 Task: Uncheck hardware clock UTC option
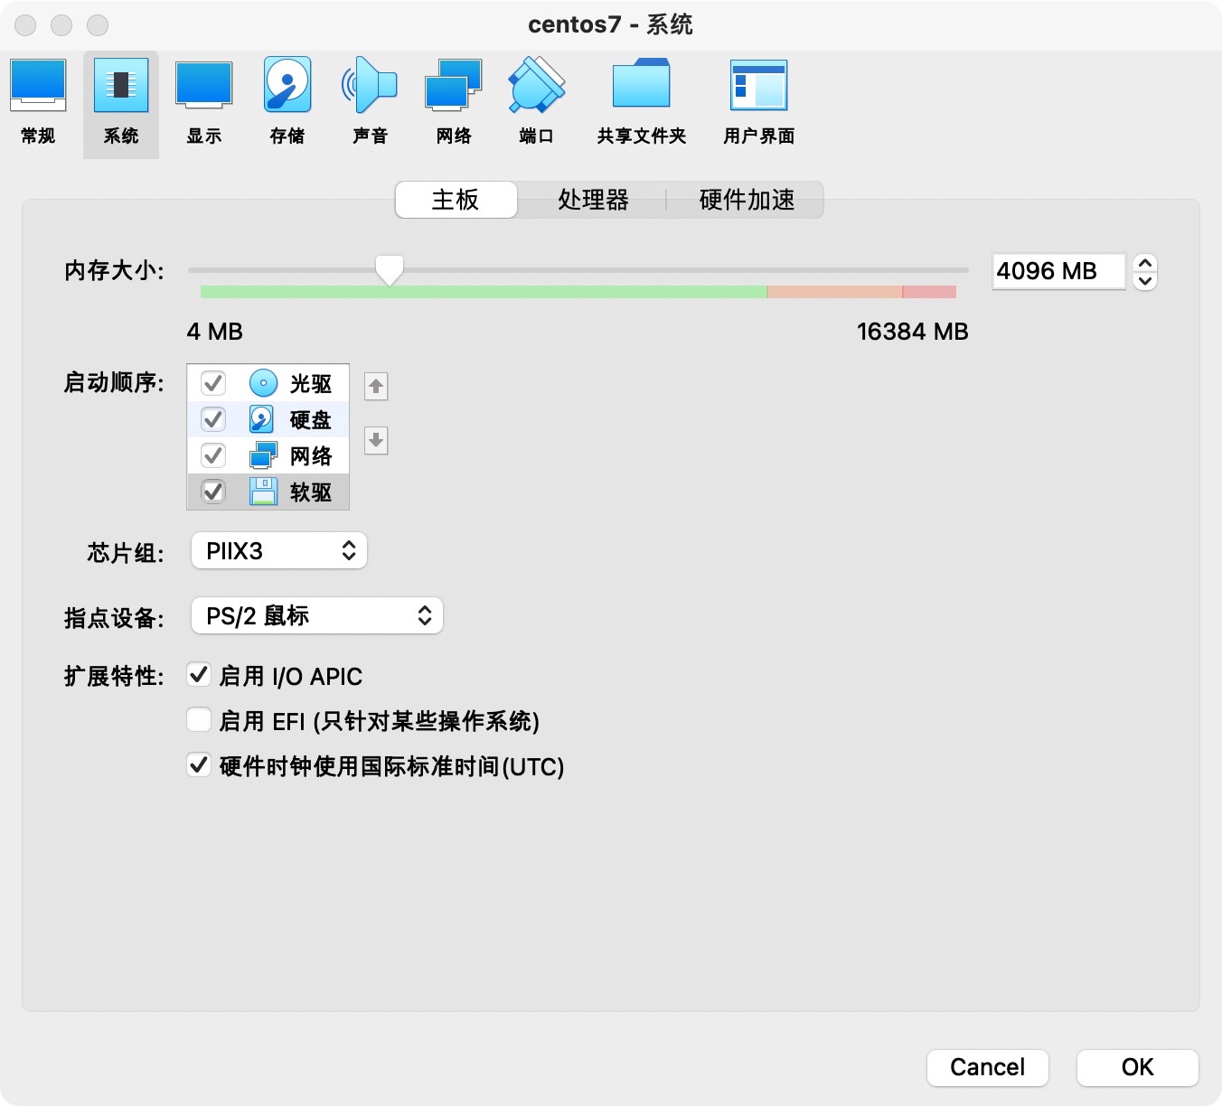[x=199, y=765]
